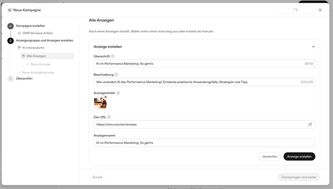Viewport: 333px width, 189px height.
Task: Open step Anzeigengruppe und Anzeigen erstellen
Action: [45, 40]
